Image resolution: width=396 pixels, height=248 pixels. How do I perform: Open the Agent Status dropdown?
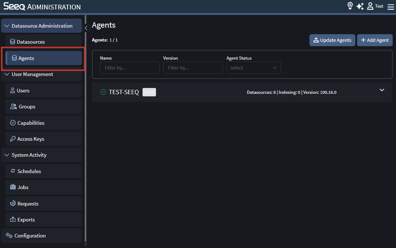253,68
